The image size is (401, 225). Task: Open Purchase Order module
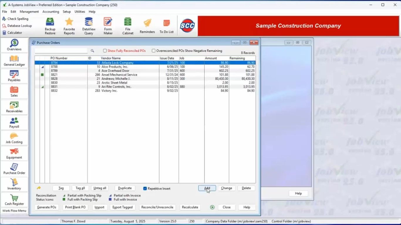(14, 169)
